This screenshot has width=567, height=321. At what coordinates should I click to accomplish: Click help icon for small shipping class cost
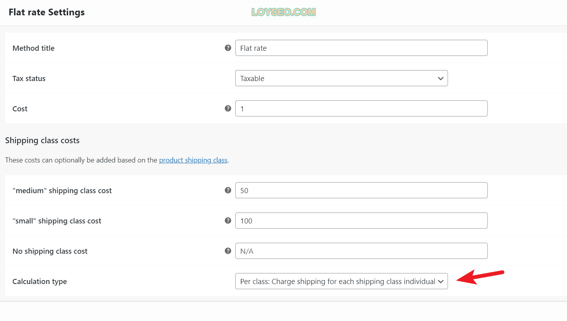[x=228, y=220]
